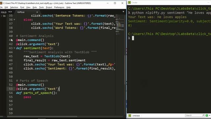Image resolution: width=211 pixels, height=119 pixels.
Task: Minimize the Sublime Text window
Action: [x=108, y=3]
